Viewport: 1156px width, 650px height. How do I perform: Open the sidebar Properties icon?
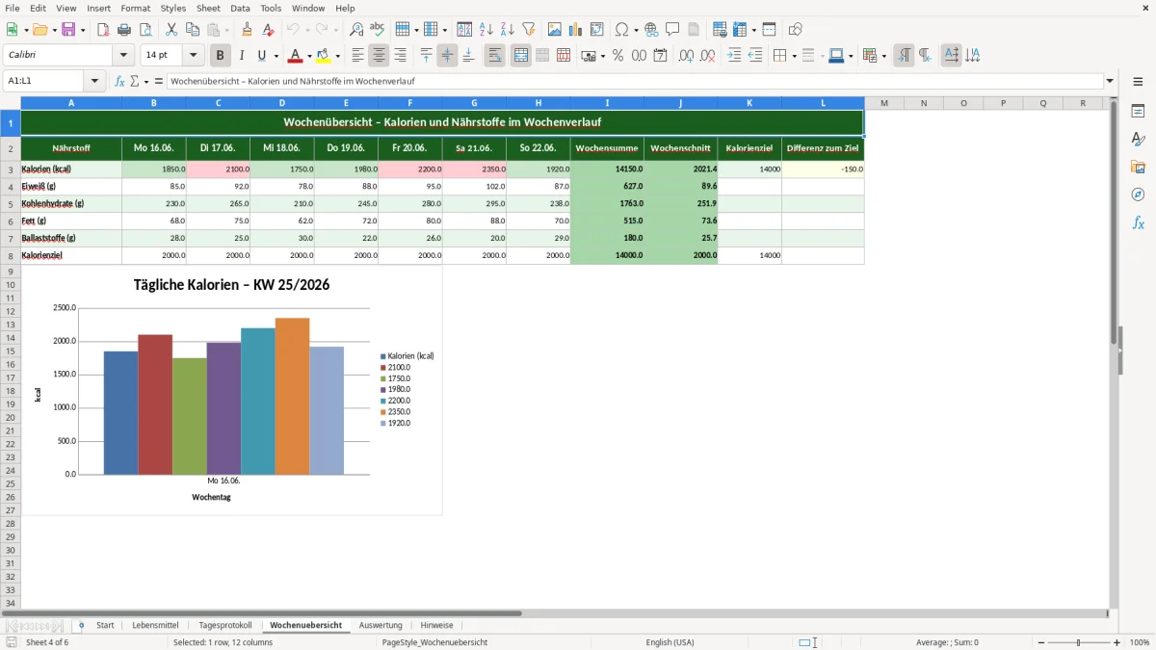point(1138,111)
